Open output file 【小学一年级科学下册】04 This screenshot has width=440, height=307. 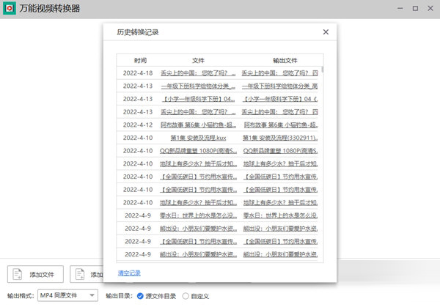tap(280, 99)
